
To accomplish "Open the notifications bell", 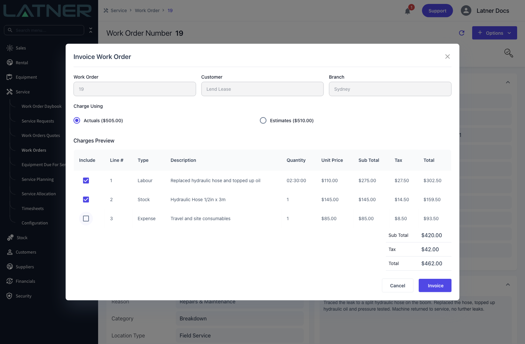I will (408, 11).
